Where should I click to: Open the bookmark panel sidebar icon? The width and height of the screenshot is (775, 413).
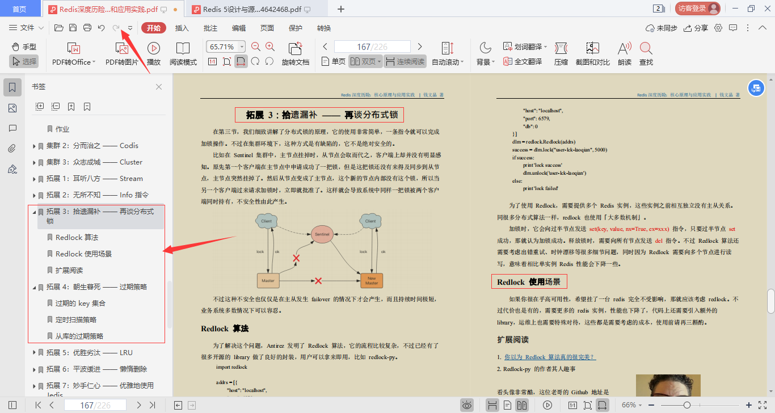click(12, 87)
